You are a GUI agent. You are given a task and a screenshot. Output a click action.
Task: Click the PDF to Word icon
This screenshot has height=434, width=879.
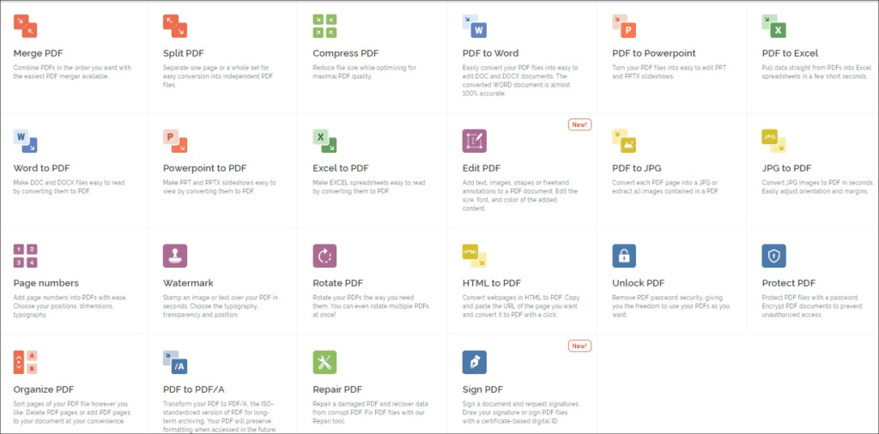[x=475, y=26]
